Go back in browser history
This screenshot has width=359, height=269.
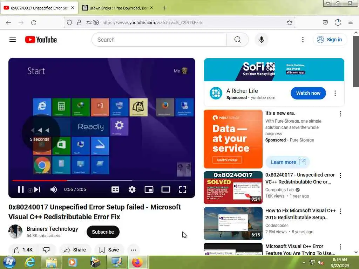click(x=8, y=22)
